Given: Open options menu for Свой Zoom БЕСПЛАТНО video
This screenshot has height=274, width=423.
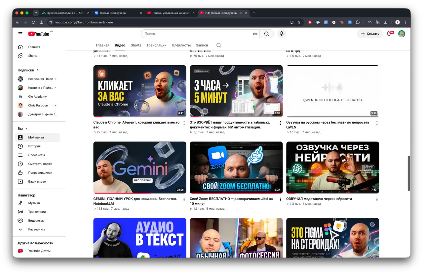Looking at the screenshot, I should (280, 199).
